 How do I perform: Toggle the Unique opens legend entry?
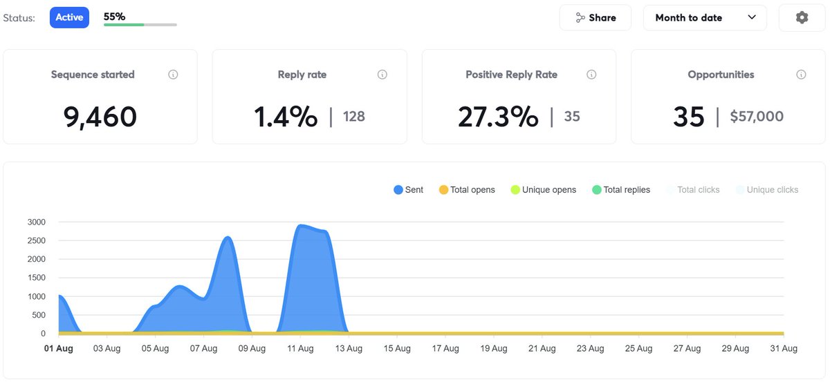[543, 190]
